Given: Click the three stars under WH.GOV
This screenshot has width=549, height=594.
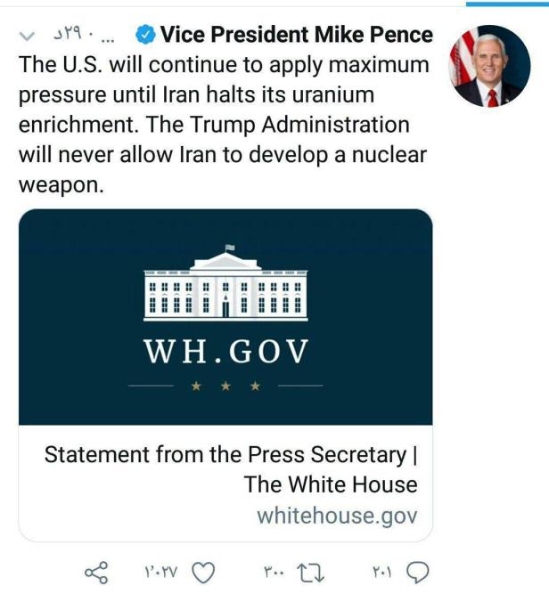Looking at the screenshot, I should coord(225,386).
